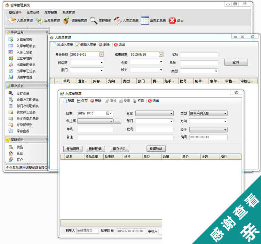Open 部门收发明细表 in the sidebar
The height and width of the screenshot is (244, 261).
click(27, 106)
